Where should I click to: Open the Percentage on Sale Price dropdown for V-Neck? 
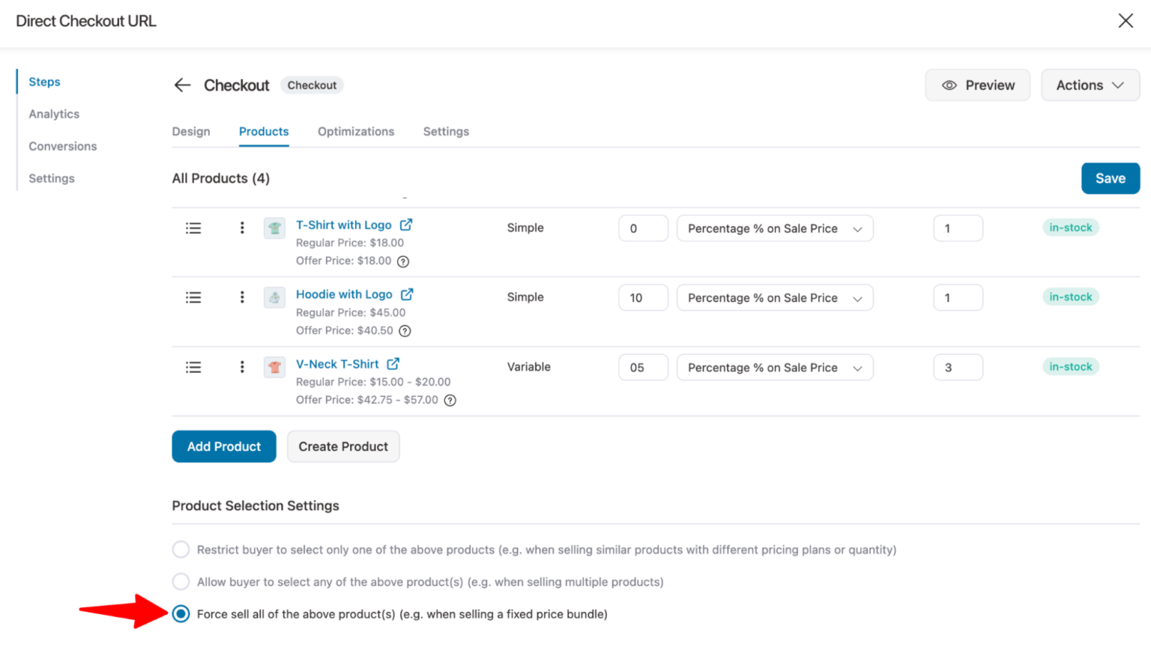tap(775, 367)
